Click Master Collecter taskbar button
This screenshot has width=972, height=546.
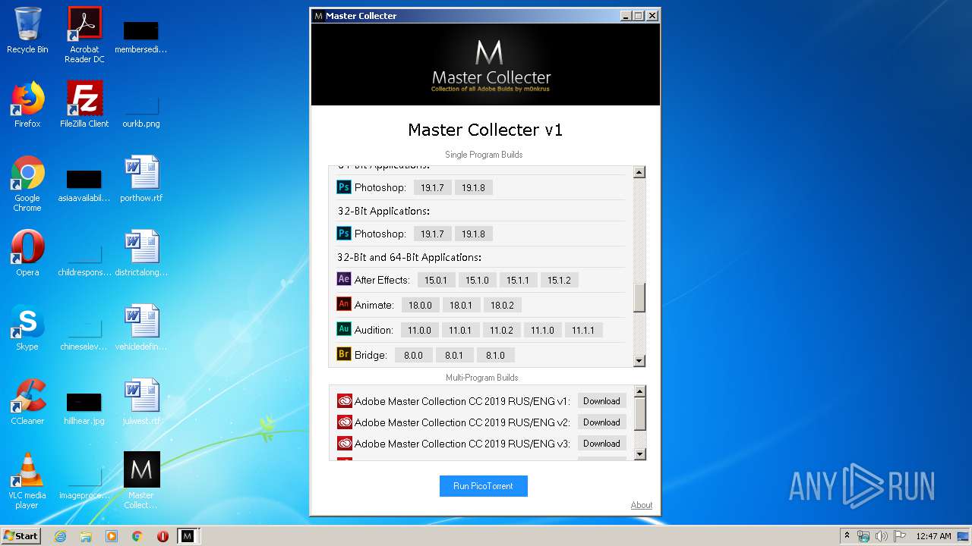coord(188,536)
